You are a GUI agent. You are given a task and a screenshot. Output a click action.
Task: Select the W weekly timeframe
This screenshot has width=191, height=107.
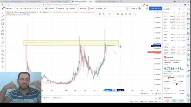point(35,9)
